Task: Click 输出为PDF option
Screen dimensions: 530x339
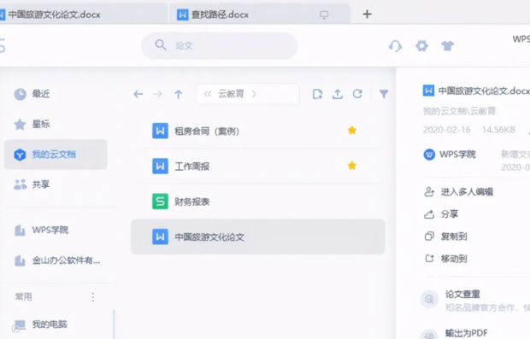Action: point(466,333)
